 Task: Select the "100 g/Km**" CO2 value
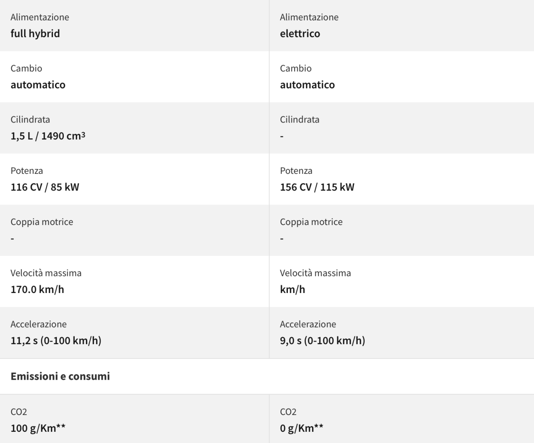coord(38,428)
